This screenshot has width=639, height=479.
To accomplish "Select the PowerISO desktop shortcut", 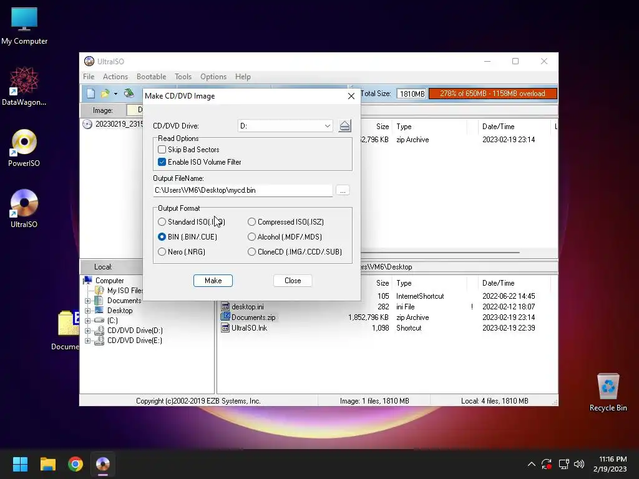I will tap(24, 148).
